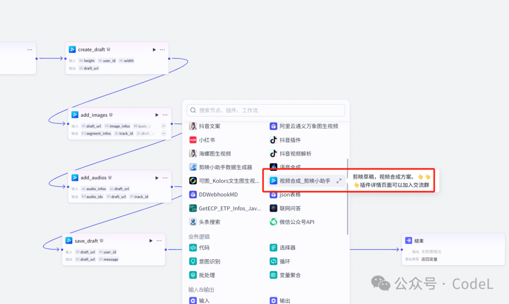Click the input port dot on 结束 node
509x304 pixels.
click(x=402, y=249)
